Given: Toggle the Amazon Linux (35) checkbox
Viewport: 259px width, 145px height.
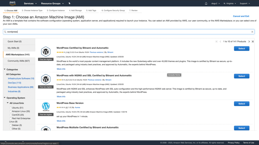Looking at the screenshot, I should click(11, 111).
